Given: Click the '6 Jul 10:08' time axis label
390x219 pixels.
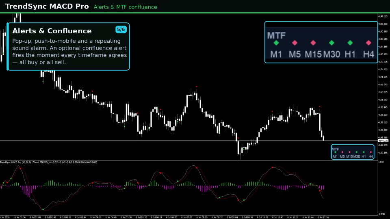Looking at the screenshot, I should pos(262,217).
